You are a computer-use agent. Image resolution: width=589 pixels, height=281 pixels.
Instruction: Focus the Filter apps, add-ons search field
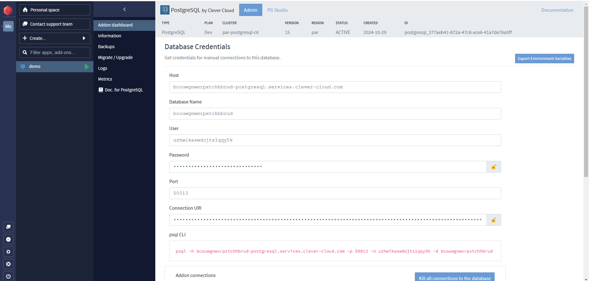55,52
